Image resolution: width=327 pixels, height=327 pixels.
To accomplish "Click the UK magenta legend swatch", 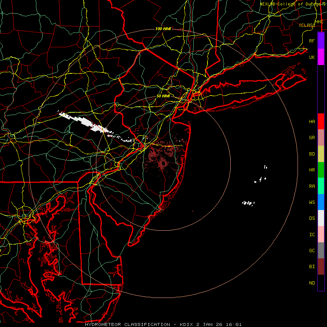I will click(321, 57).
